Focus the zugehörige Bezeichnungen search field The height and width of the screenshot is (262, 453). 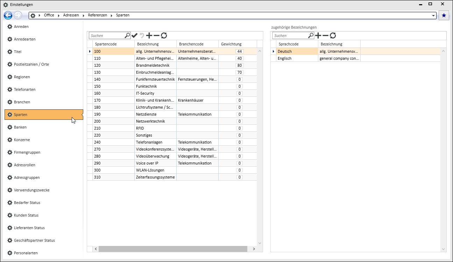click(x=290, y=35)
